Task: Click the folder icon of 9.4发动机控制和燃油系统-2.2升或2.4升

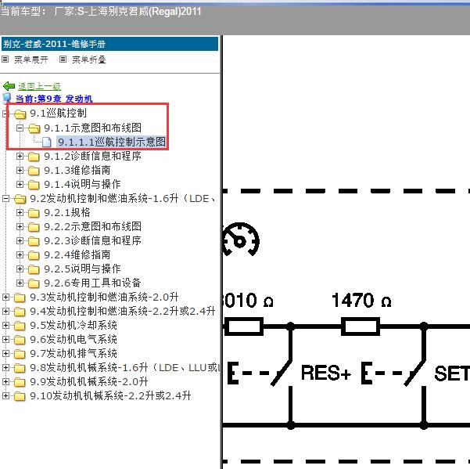Action: pos(20,311)
